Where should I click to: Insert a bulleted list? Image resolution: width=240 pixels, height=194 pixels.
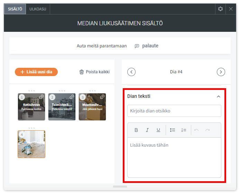(x=173, y=130)
